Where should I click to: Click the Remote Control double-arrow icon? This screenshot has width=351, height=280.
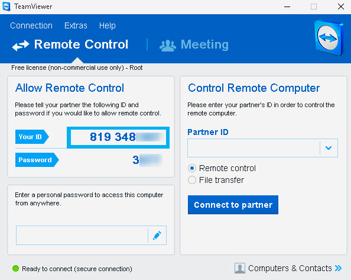[x=21, y=45]
